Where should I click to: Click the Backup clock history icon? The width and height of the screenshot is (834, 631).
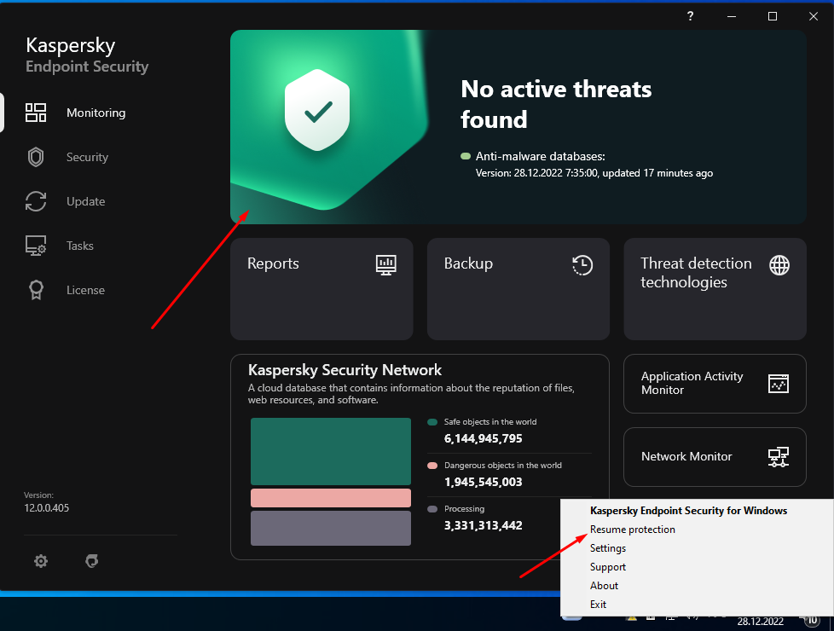pyautogui.click(x=582, y=264)
